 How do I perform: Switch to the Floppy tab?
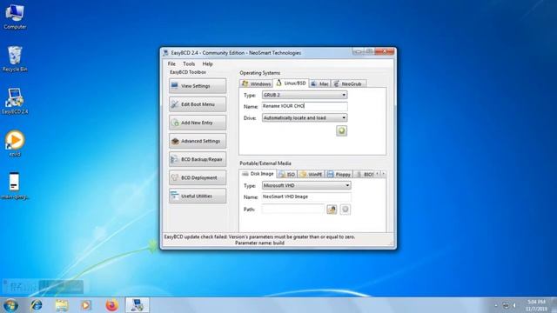pyautogui.click(x=339, y=174)
